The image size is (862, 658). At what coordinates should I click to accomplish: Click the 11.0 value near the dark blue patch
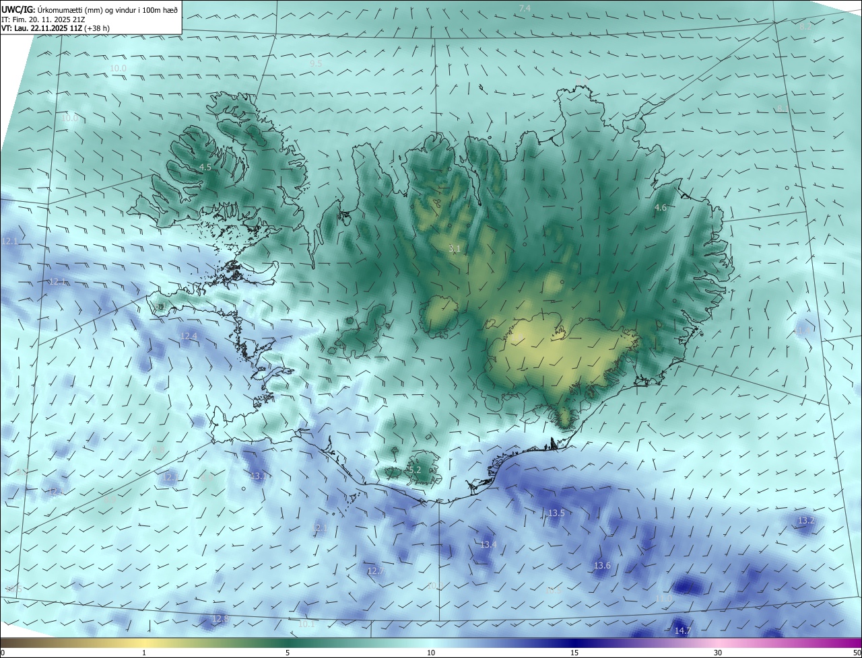point(664,598)
